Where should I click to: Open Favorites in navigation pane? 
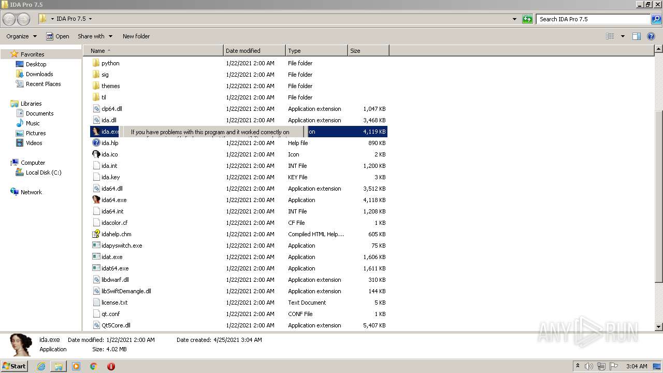click(x=32, y=54)
